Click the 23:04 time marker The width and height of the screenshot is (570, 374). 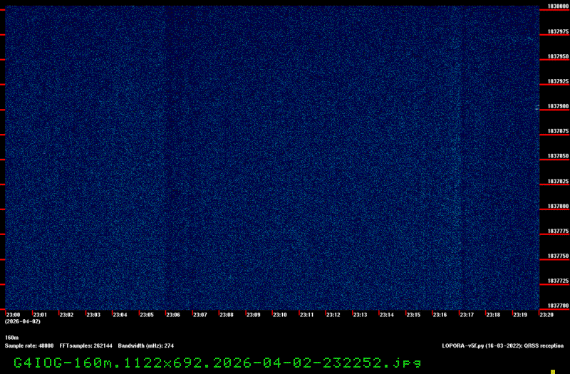(x=120, y=315)
